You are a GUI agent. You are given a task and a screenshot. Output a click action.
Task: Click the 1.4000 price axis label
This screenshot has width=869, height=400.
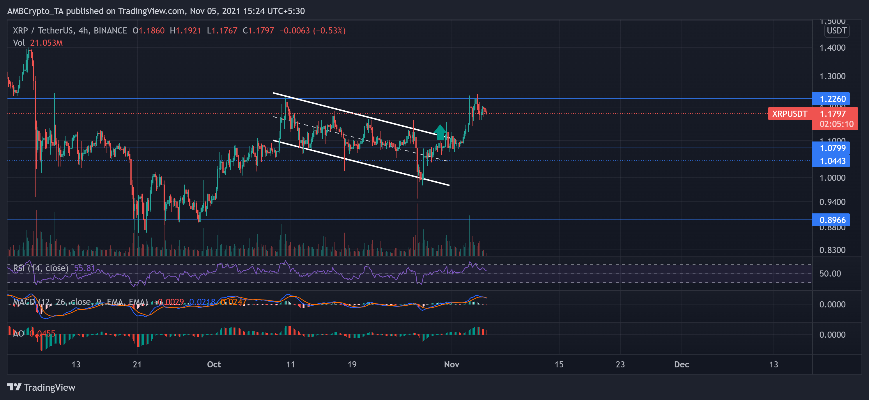pos(832,48)
